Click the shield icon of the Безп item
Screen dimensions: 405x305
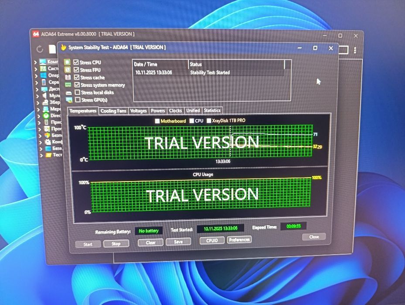(x=47, y=135)
